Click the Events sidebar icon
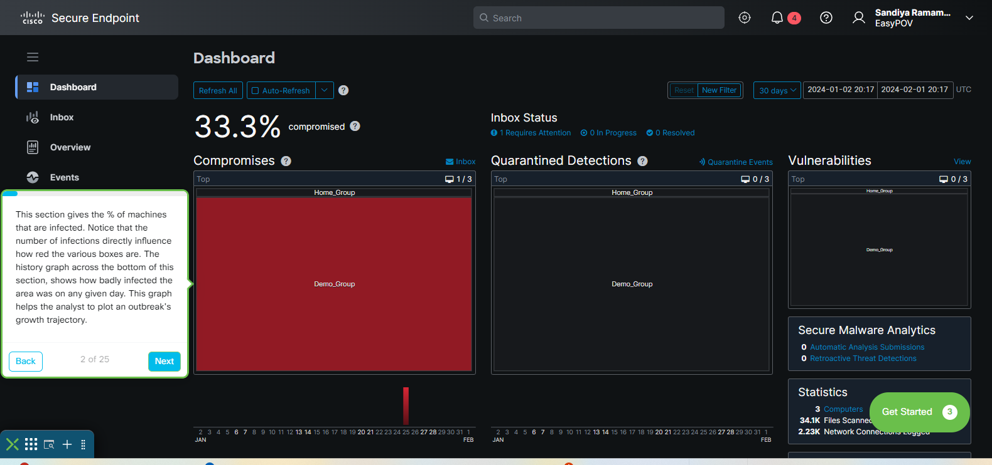The height and width of the screenshot is (465, 992). [33, 177]
